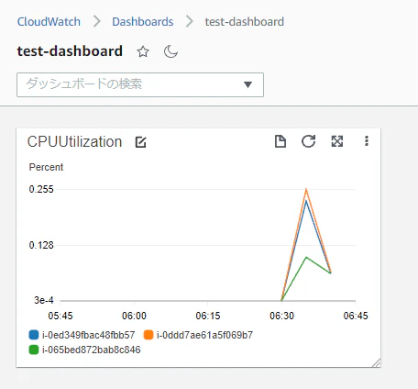The image size is (418, 389).
Task: Click the Percent axis label
Action: point(46,167)
